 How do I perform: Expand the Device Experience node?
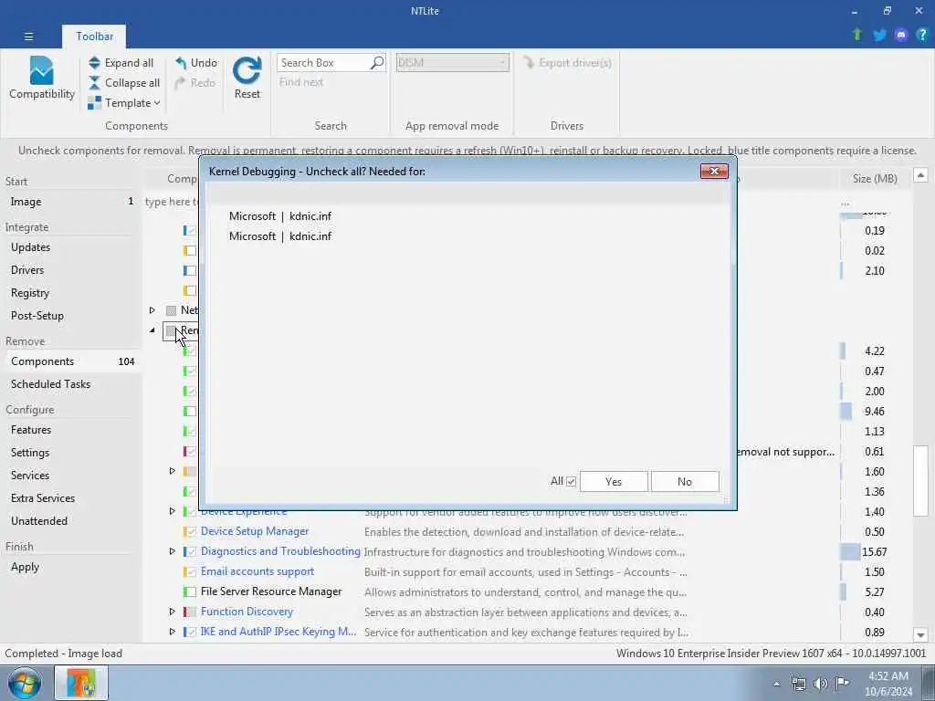[173, 511]
